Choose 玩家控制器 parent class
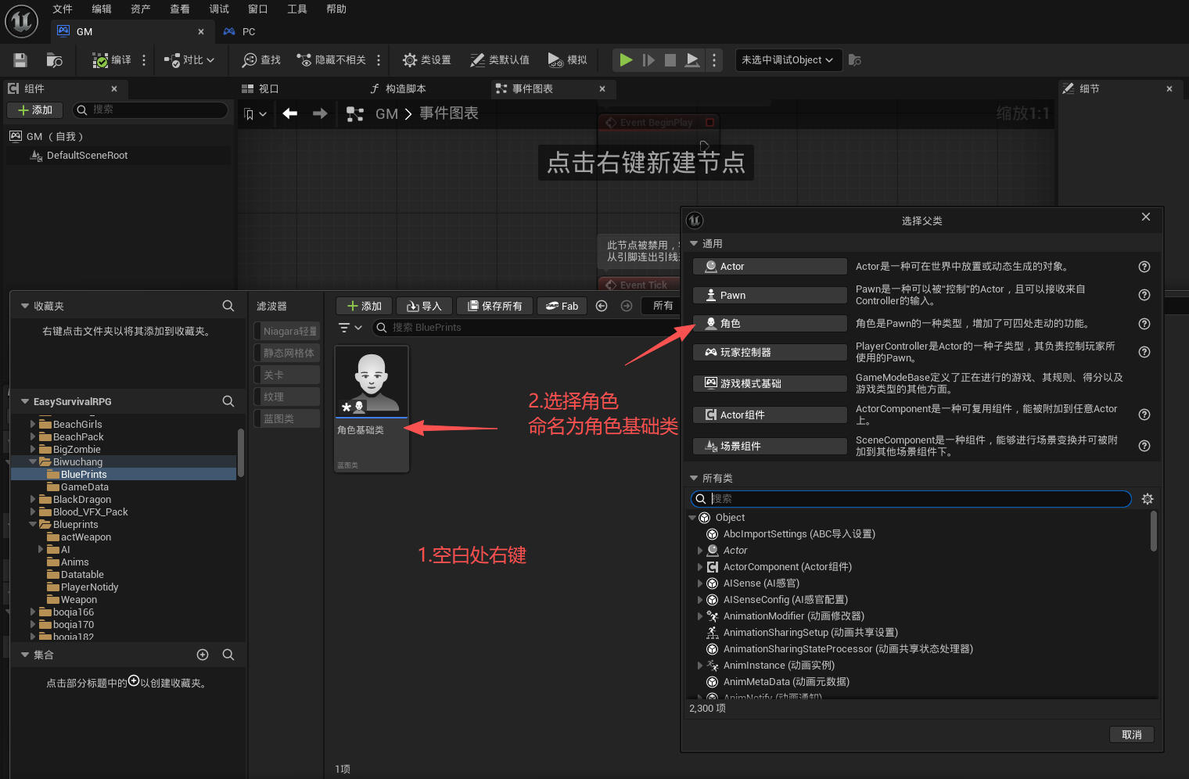This screenshot has width=1189, height=779. 770,353
